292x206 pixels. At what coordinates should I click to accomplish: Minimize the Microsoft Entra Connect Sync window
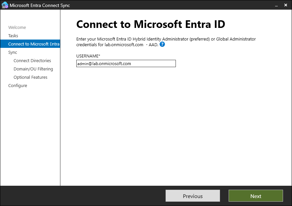275,5
